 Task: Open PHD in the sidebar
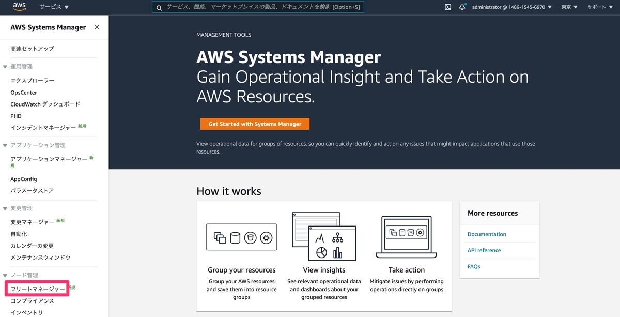[16, 116]
